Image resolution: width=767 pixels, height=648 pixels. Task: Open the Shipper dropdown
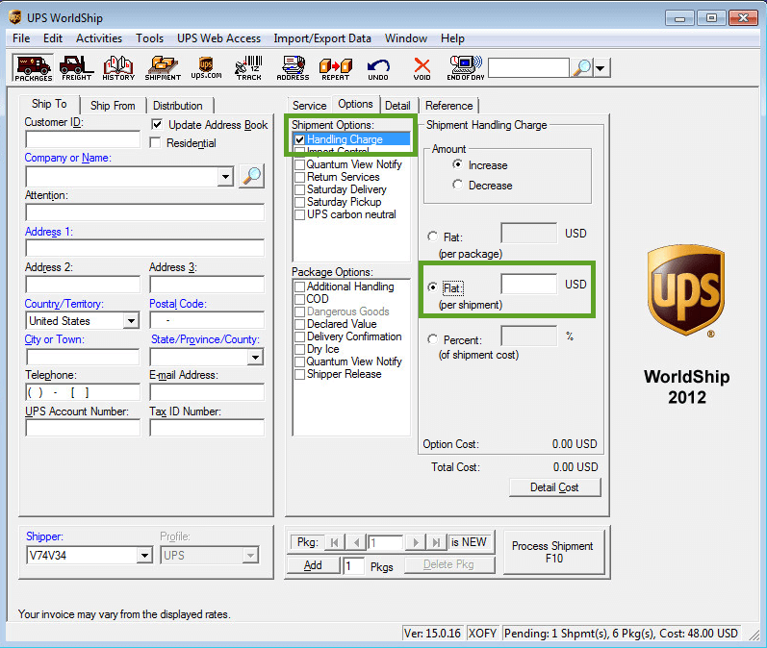coord(143,555)
